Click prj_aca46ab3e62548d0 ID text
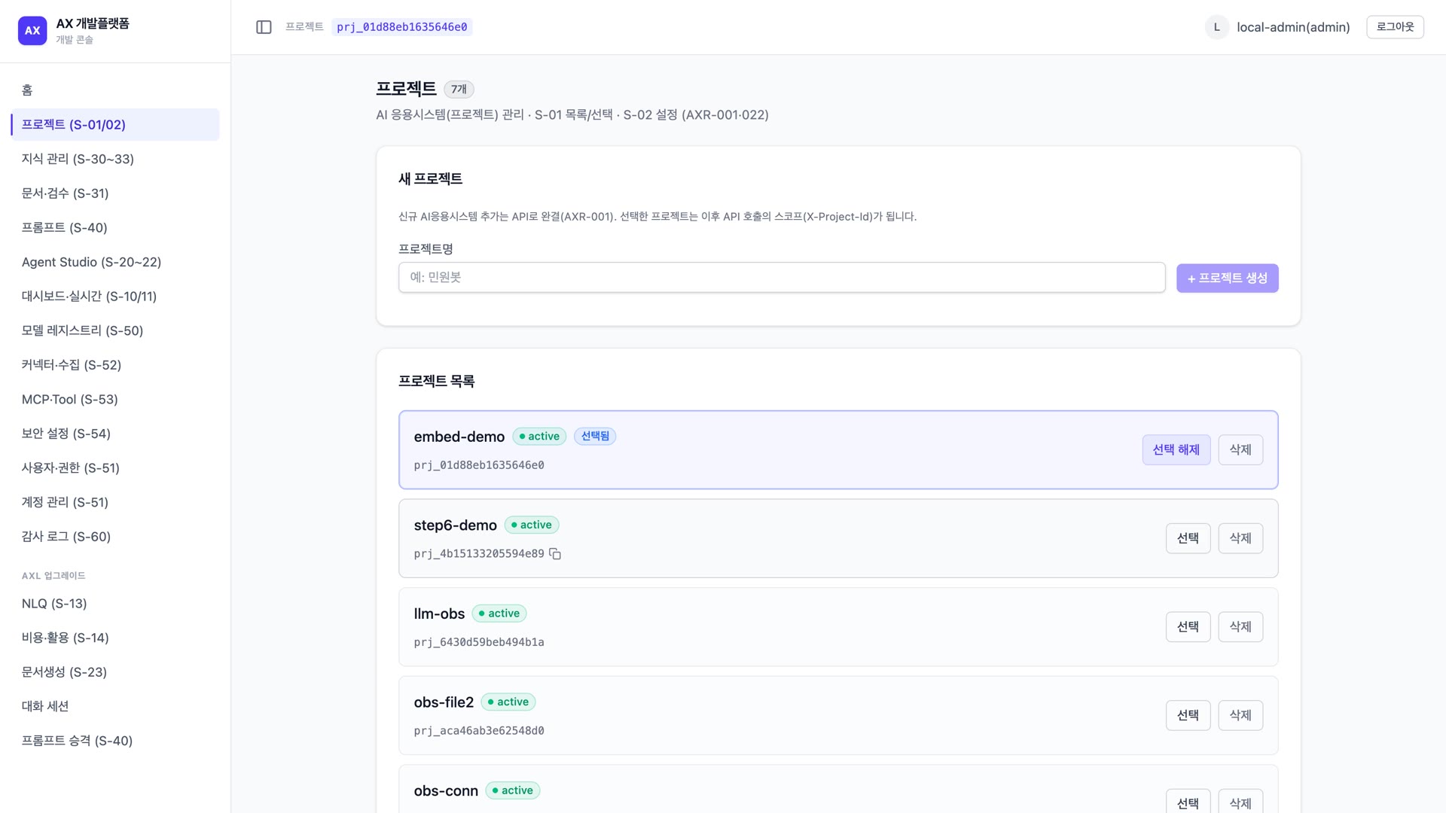The width and height of the screenshot is (1446, 813). 479,731
